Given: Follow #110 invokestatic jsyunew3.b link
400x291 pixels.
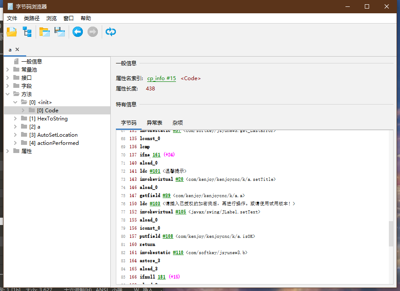Looking at the screenshot, I should [x=178, y=252].
